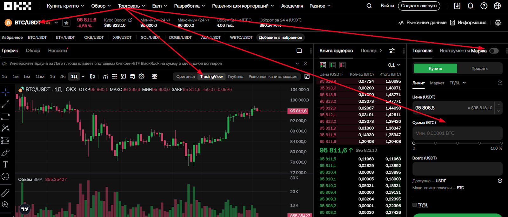Click the amount percentage slider handle
The width and height of the screenshot is (508, 217).
pos(414,143)
